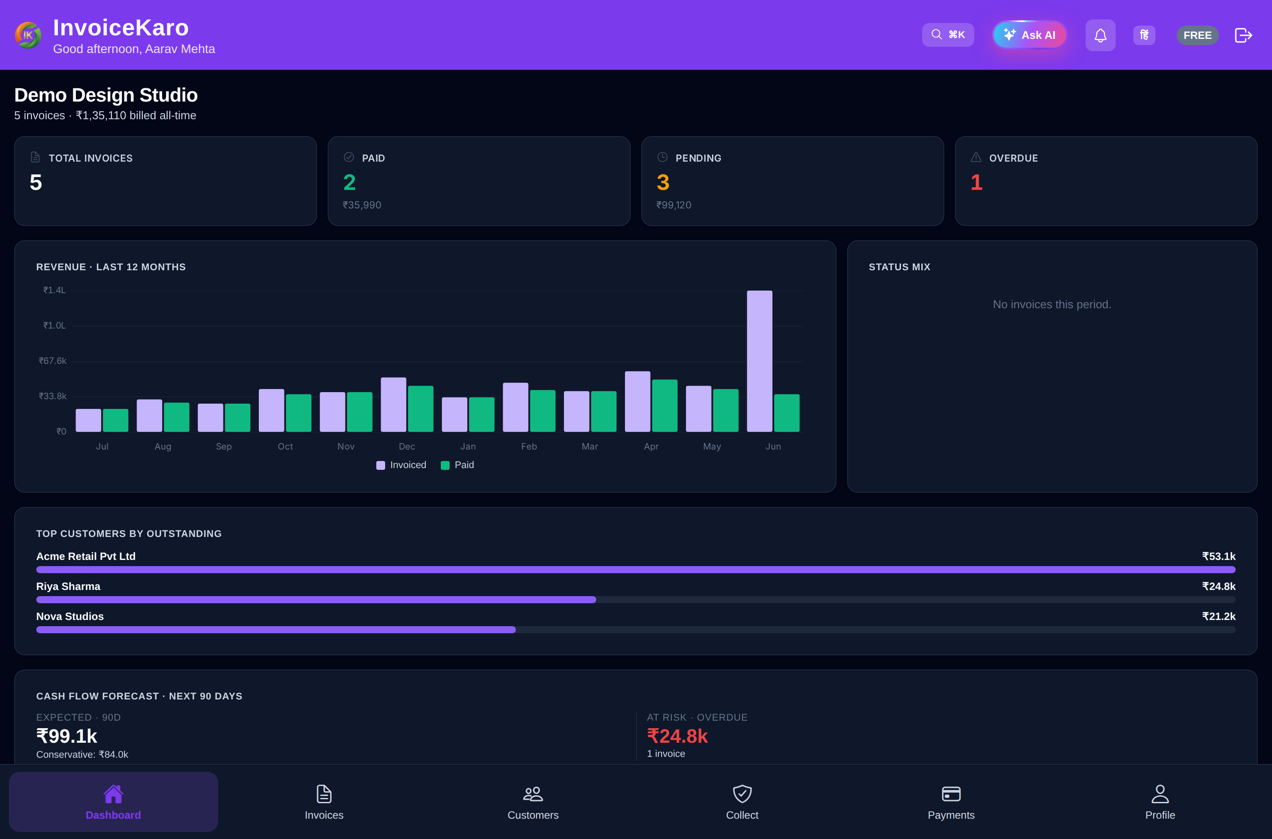This screenshot has width=1272, height=839.
Task: Open search with the ⌘K button
Action: click(948, 35)
